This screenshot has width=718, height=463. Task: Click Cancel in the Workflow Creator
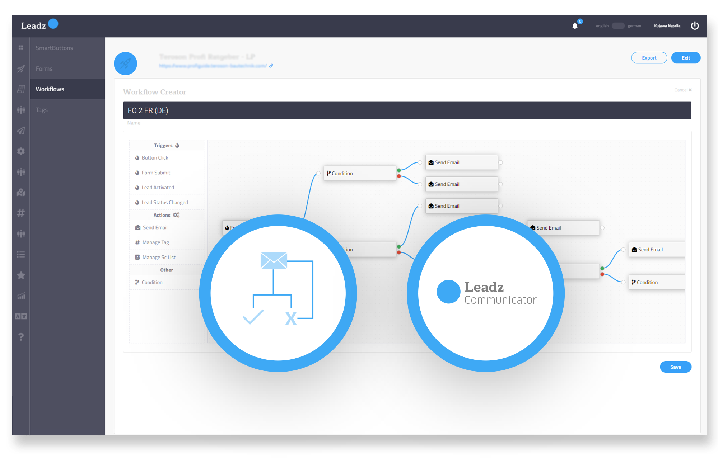[x=683, y=90]
